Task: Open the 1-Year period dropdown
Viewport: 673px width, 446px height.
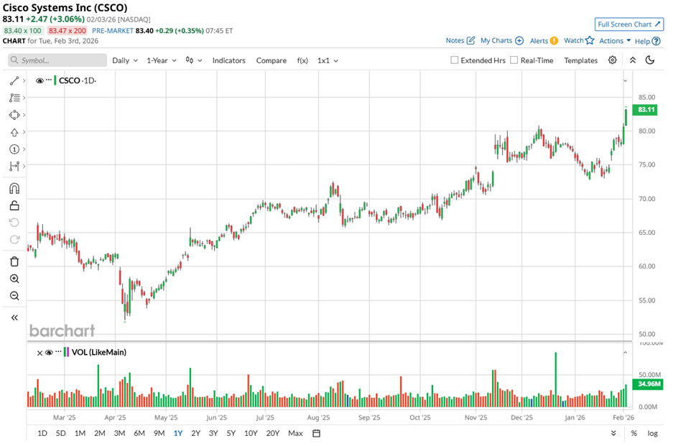Action: [162, 60]
